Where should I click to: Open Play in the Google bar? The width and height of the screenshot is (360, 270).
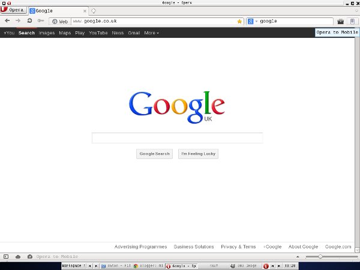(x=80, y=33)
